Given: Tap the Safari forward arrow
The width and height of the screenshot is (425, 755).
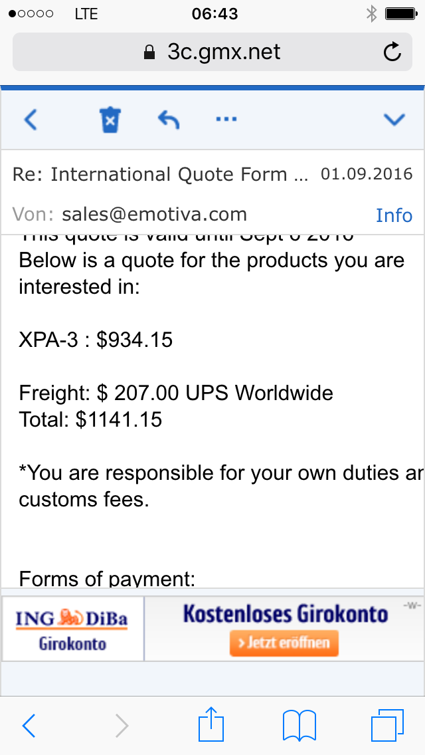Looking at the screenshot, I should [122, 726].
